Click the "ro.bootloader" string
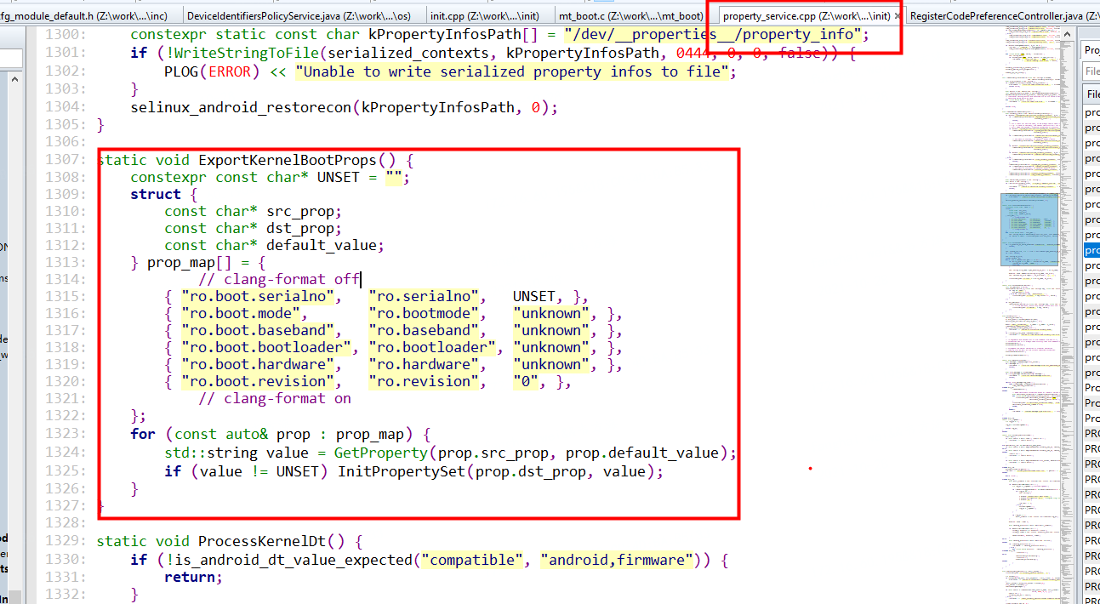The height and width of the screenshot is (604, 1100). [x=432, y=347]
